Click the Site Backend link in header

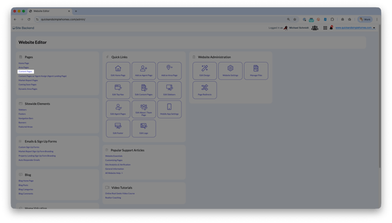23,28
